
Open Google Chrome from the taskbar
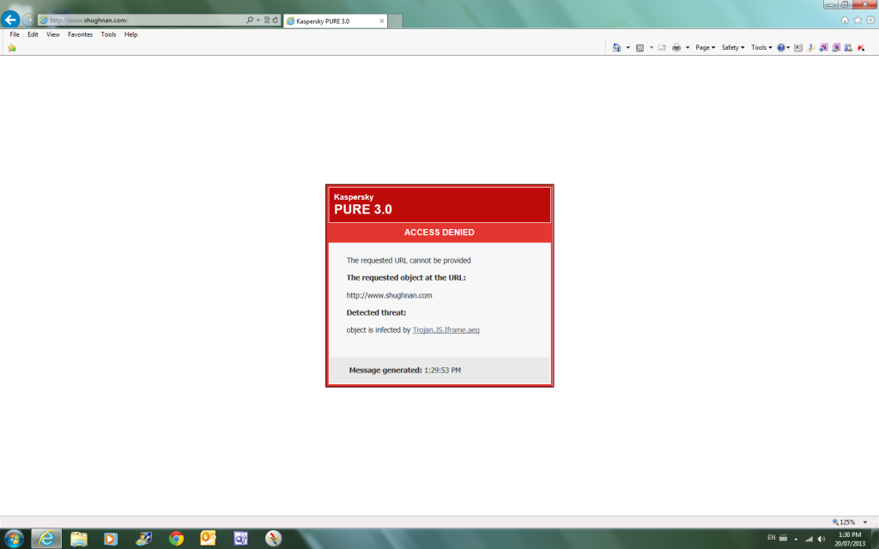click(177, 539)
